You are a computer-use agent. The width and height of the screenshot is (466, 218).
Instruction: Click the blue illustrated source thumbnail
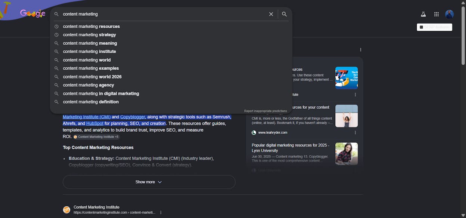[x=347, y=78]
